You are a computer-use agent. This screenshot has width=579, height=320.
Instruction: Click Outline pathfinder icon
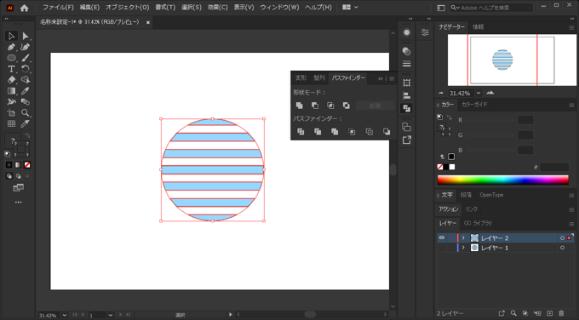(x=370, y=131)
